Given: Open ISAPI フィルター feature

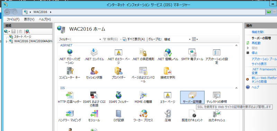Looking at the screenshot, I should (118, 97).
